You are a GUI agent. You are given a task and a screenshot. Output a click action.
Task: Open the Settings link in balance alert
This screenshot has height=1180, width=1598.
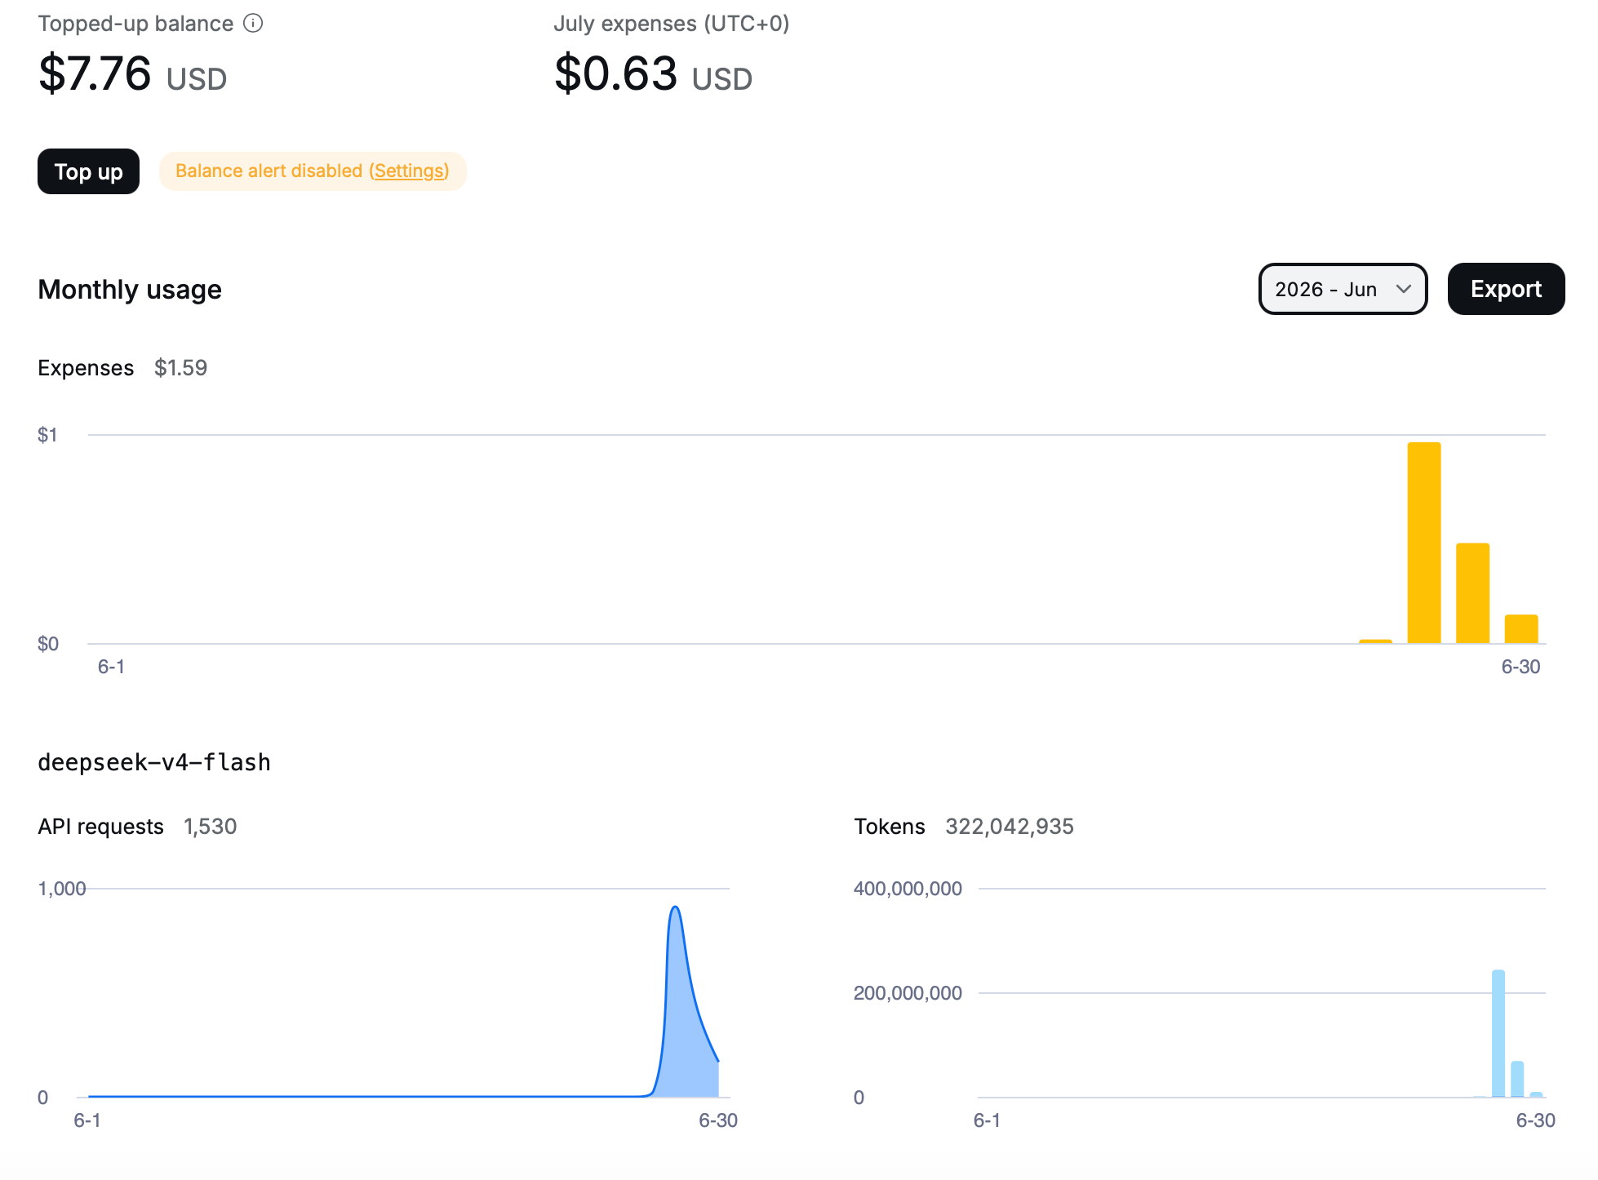(x=409, y=171)
